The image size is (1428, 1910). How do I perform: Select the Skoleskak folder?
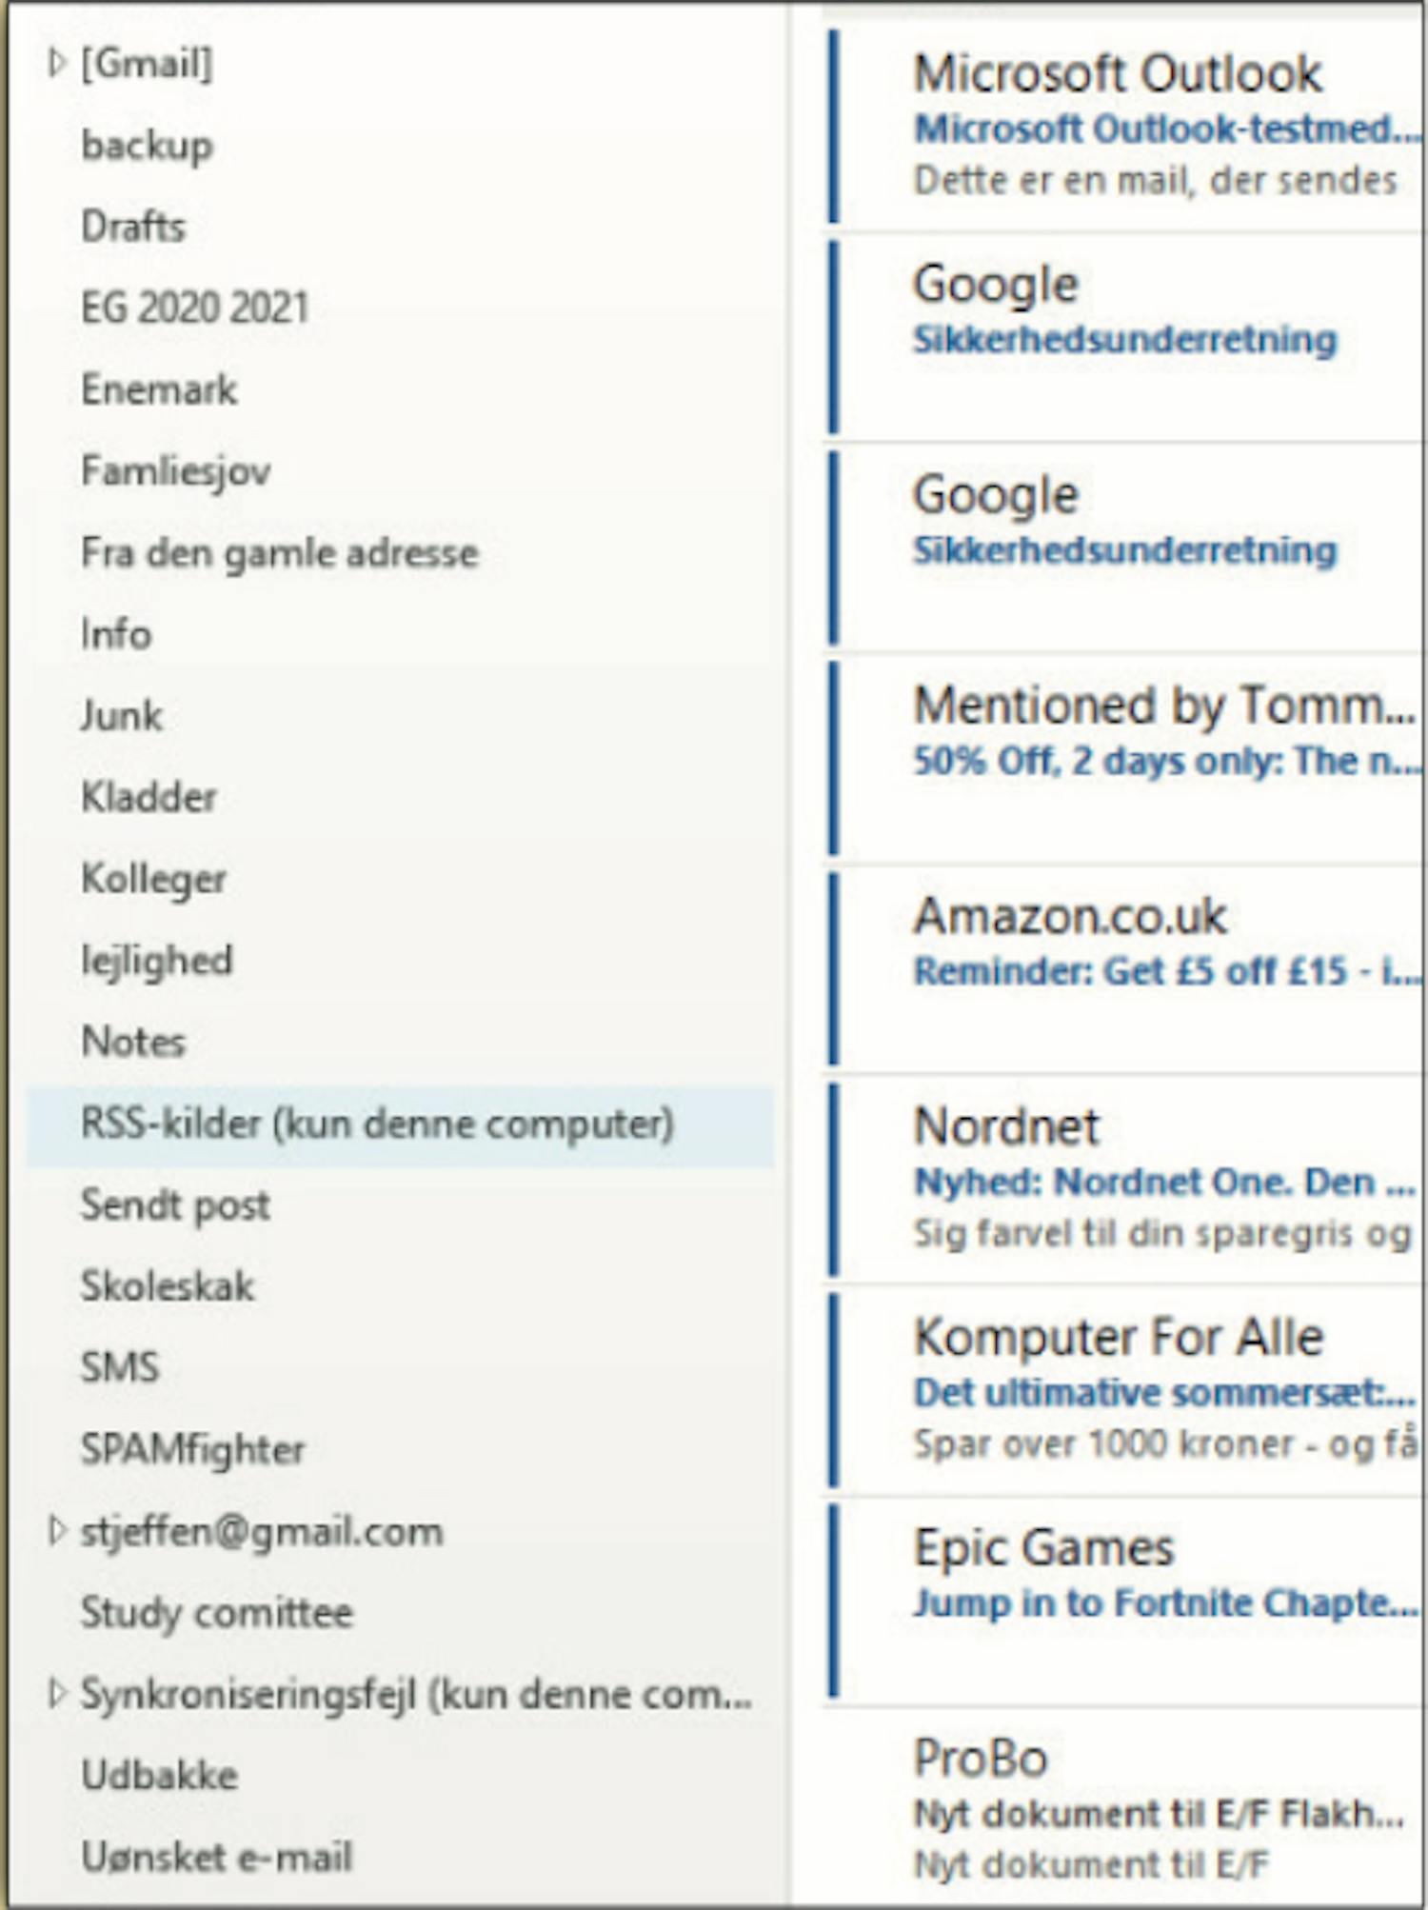[x=168, y=1286]
